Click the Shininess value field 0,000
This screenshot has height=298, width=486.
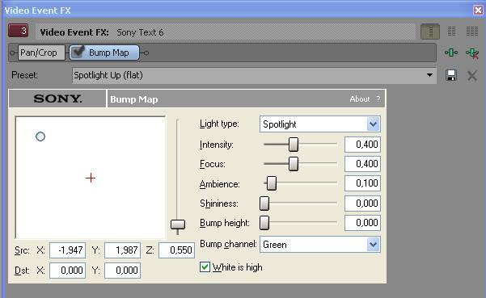[x=362, y=204]
